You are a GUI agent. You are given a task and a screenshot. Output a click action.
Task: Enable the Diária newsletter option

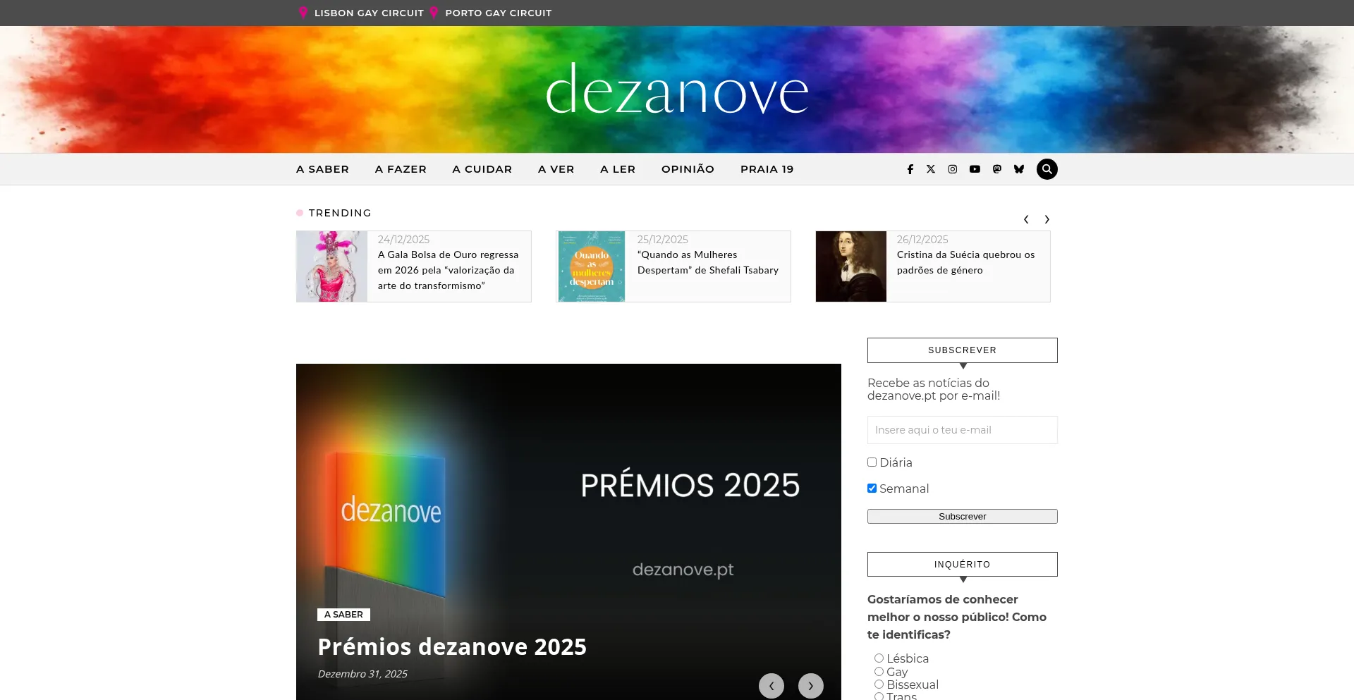tap(872, 462)
